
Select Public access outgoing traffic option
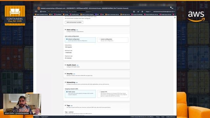click(x=80, y=94)
